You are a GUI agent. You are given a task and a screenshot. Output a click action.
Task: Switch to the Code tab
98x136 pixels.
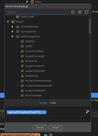point(53,103)
